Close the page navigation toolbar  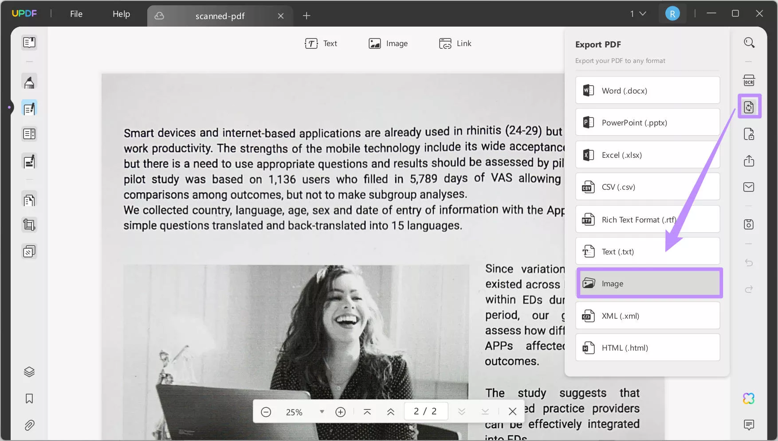pos(513,412)
